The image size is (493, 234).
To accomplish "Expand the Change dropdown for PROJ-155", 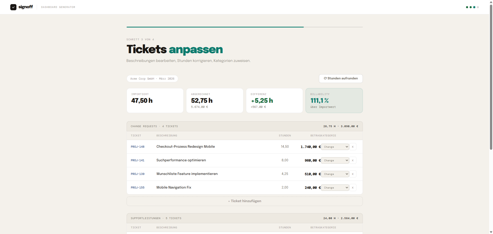I will (335, 188).
